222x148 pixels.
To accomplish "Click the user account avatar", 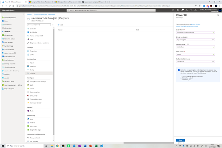I will 220,10.
